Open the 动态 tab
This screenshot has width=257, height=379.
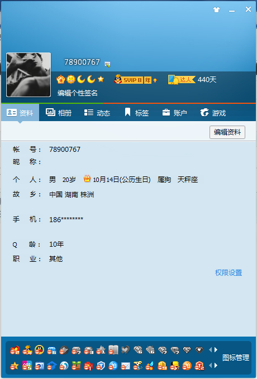[x=97, y=113]
